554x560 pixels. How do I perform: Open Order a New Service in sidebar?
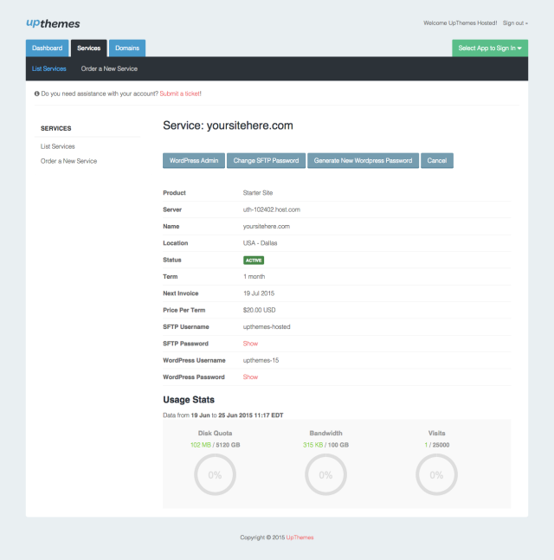point(68,161)
